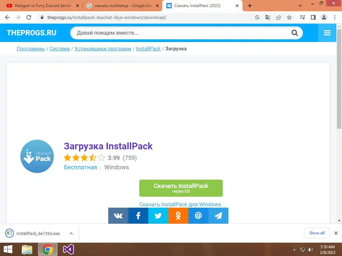Open the Chrome profile avatar
The width and height of the screenshot is (342, 256).
324,17
